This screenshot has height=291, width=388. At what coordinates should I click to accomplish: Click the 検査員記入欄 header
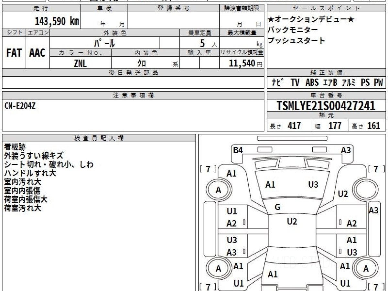[x=99, y=138]
